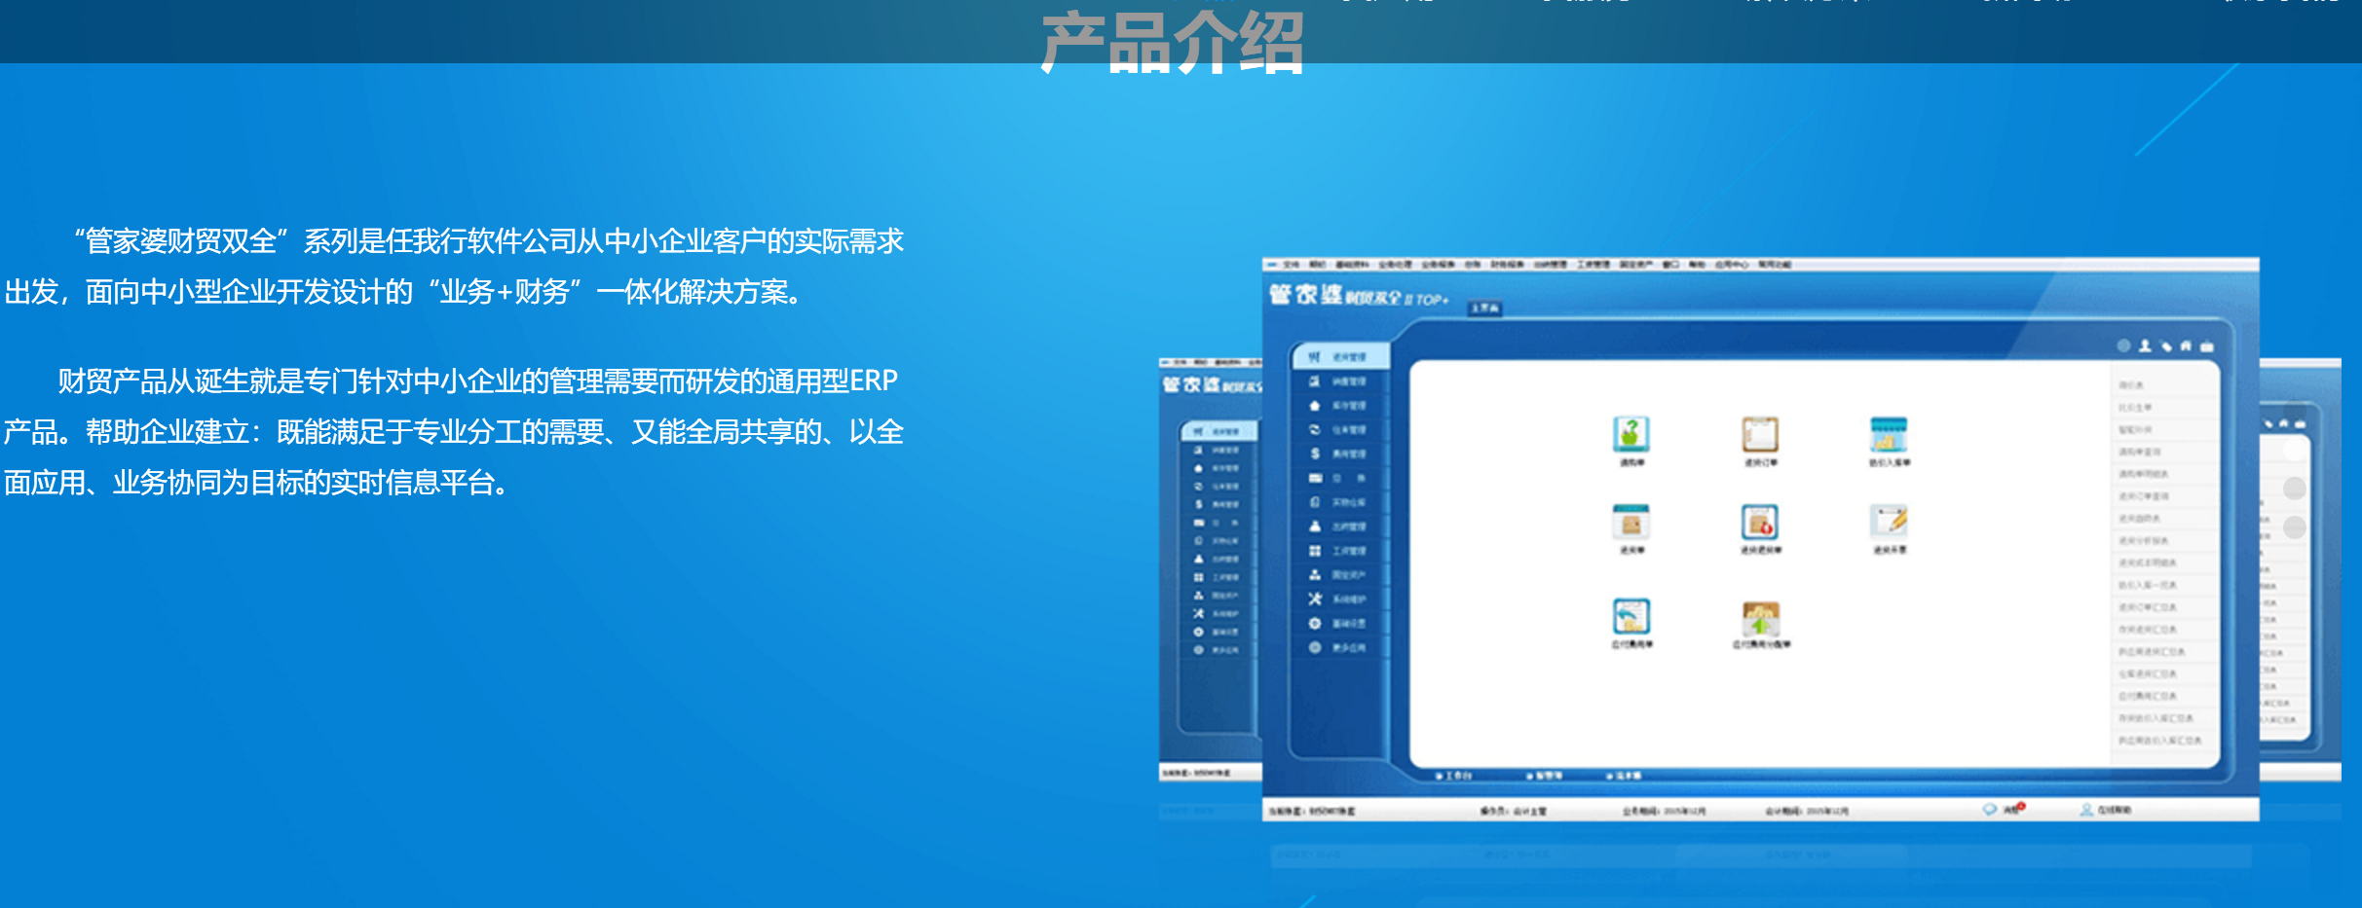Screen dimensions: 2362x908
Task: Click the online help link in status bar
Action: pyautogui.click(x=2107, y=810)
